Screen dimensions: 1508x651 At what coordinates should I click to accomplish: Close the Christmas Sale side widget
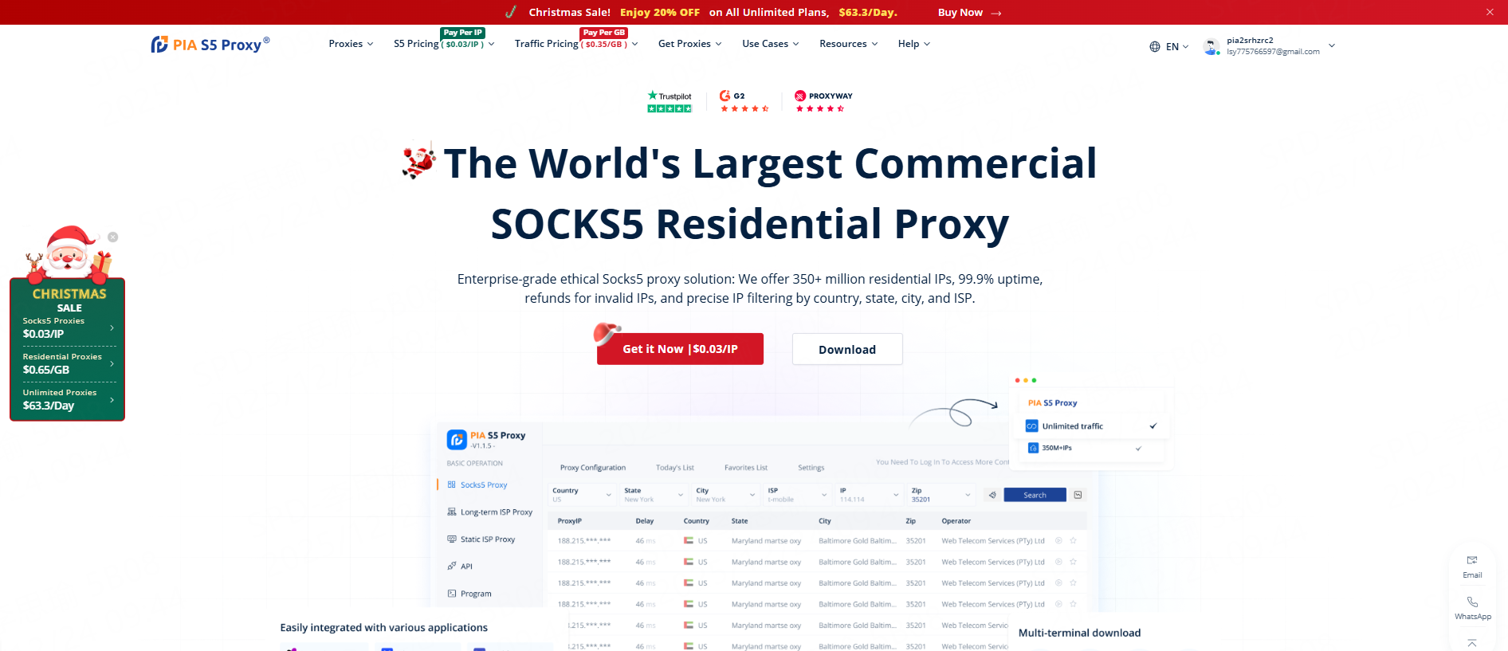(x=113, y=237)
